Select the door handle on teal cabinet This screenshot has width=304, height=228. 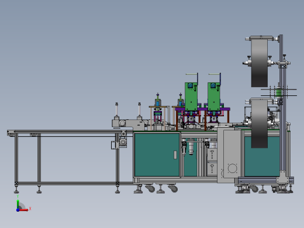(x=175, y=155)
